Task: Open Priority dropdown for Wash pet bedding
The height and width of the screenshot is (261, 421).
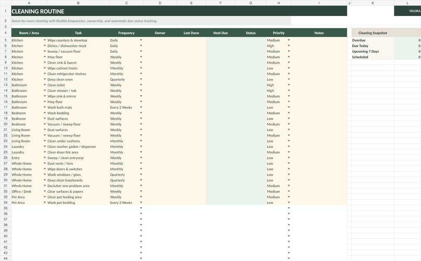Action: coord(289,203)
